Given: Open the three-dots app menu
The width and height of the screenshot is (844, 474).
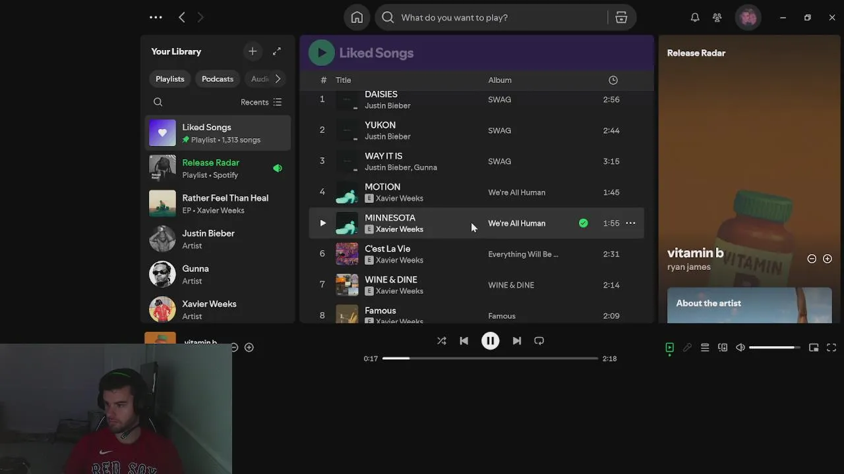Looking at the screenshot, I should coord(156,18).
